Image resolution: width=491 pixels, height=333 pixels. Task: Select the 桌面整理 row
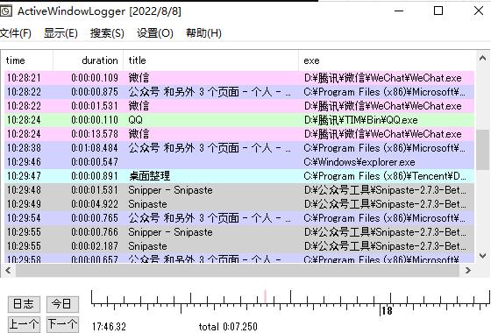pyautogui.click(x=239, y=176)
